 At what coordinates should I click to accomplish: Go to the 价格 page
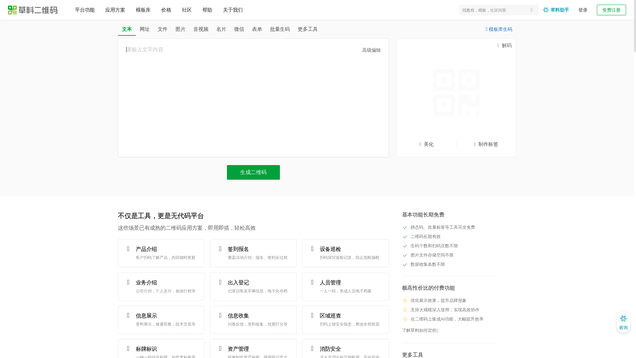(166, 10)
